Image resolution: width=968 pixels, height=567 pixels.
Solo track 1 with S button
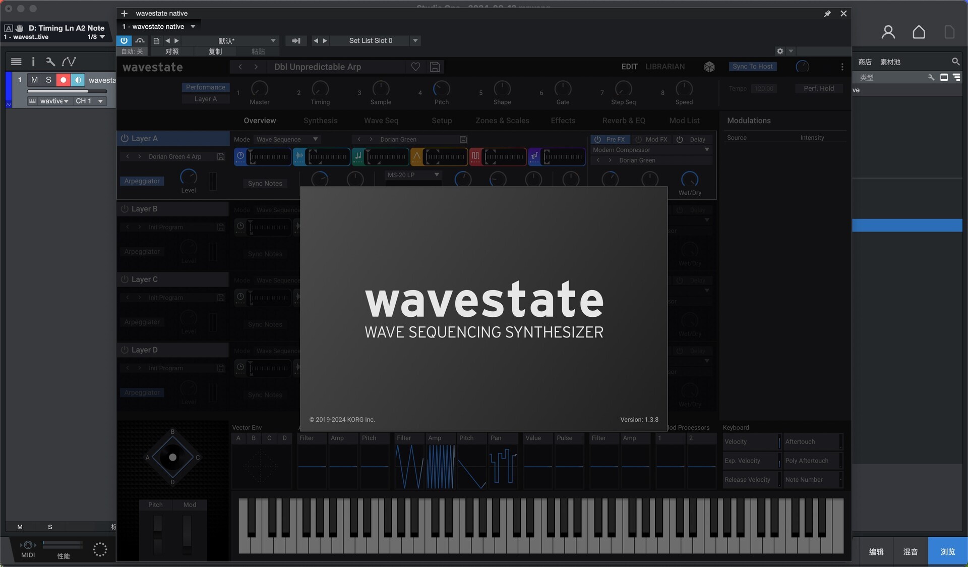tap(48, 80)
